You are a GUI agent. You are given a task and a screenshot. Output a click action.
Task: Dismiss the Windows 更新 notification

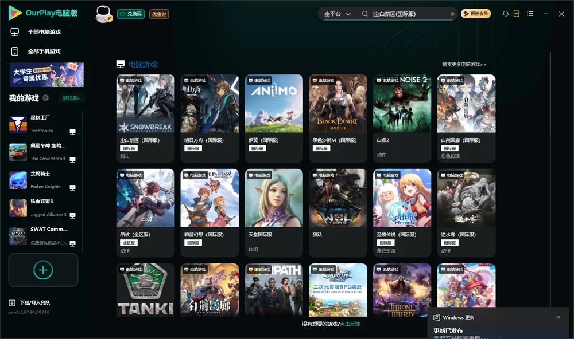pos(559,317)
